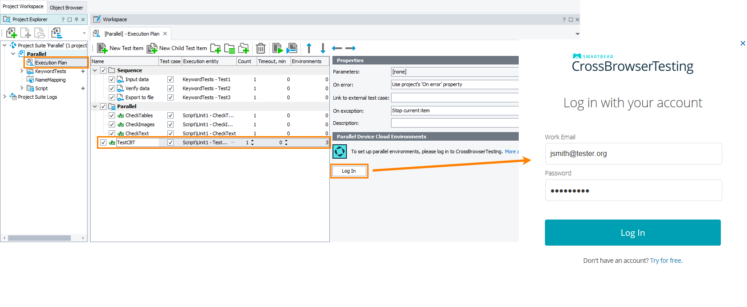Screen dimensions: 747x307
Task: Click the Log In button under environments
Action: tap(349, 171)
